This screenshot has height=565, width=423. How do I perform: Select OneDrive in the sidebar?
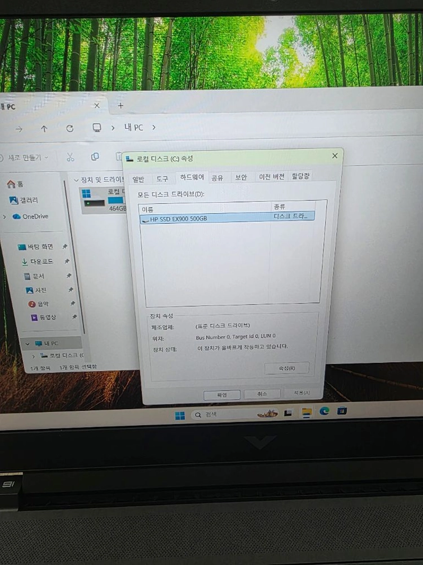(x=30, y=216)
